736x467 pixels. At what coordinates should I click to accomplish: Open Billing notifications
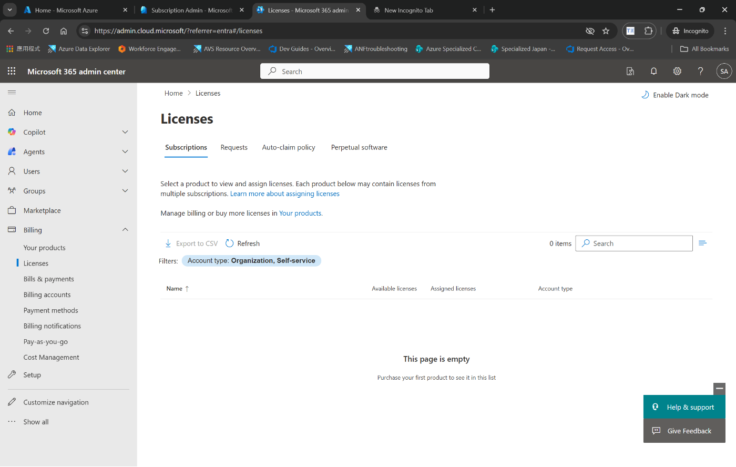coord(52,326)
